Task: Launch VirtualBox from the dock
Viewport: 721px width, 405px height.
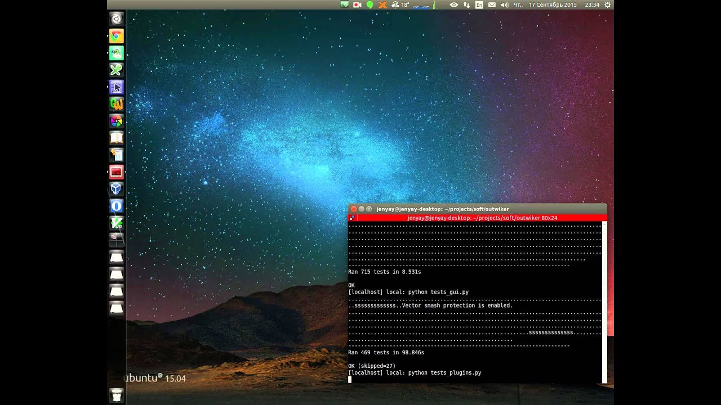Action: coord(116,188)
